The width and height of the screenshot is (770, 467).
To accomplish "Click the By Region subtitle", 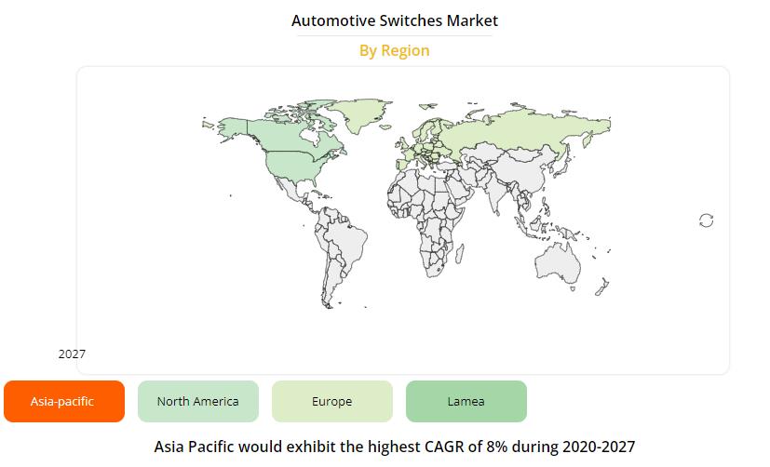I will tap(395, 50).
